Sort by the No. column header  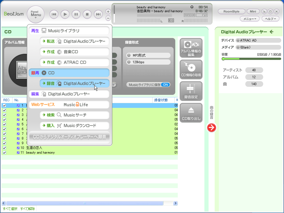pos(19,100)
